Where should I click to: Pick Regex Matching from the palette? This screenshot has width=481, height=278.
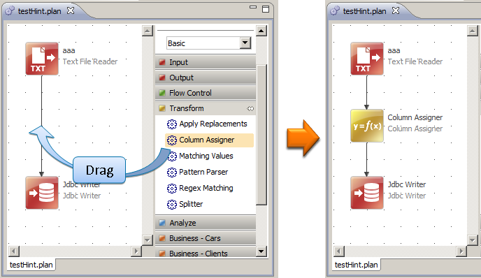(200, 188)
